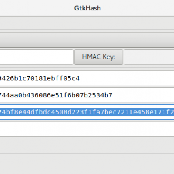174x174 pixels.
Task: Click the blank menu strip below the title bar
Action: pos(87,23)
